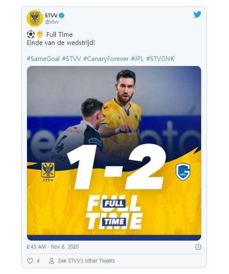The image size is (229, 274).
Task: Open the #STVV hashtag
Action: pos(72,59)
